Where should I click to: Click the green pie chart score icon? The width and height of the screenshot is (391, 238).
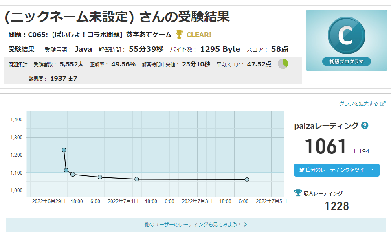coord(283,64)
